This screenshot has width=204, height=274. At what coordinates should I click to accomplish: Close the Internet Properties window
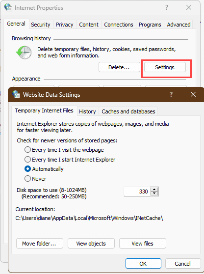coord(189,7)
